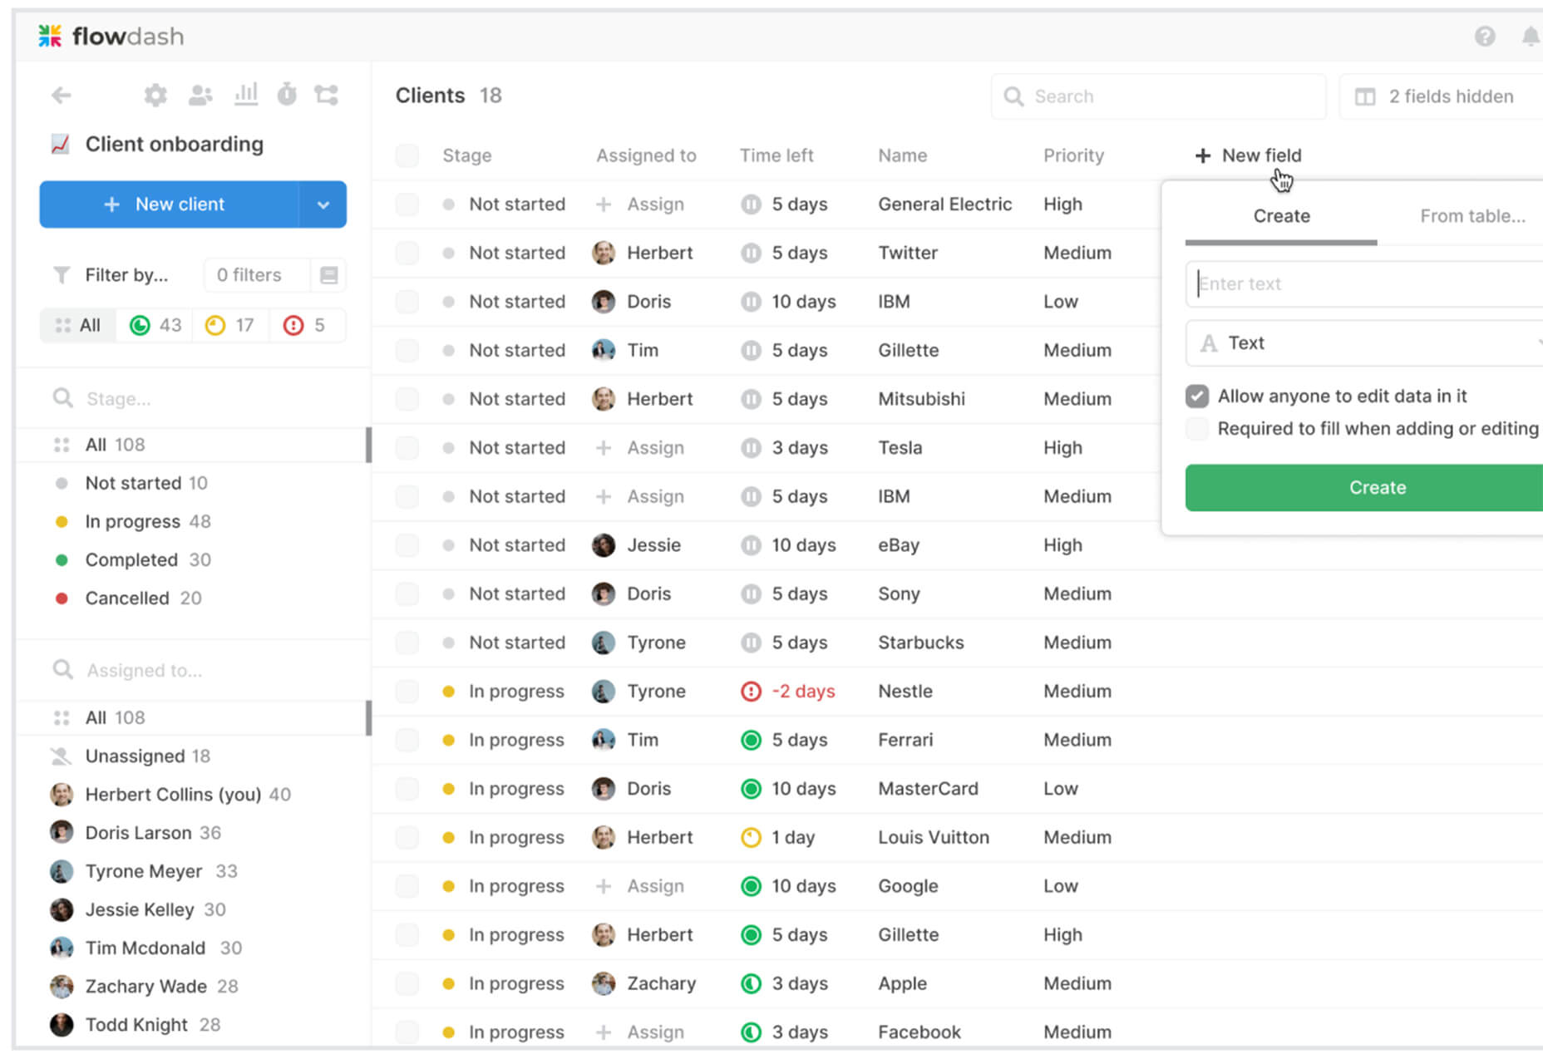
Task: Click the Stage search input
Action: [x=194, y=399]
